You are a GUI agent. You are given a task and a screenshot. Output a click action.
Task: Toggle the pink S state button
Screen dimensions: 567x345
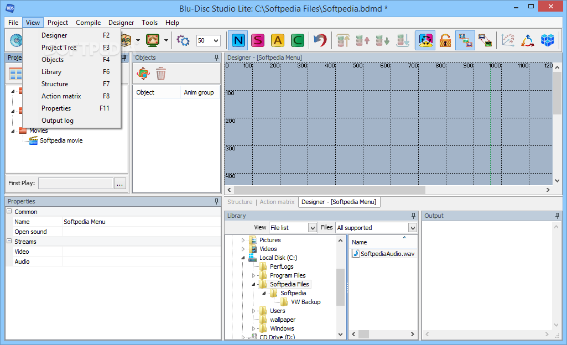258,40
